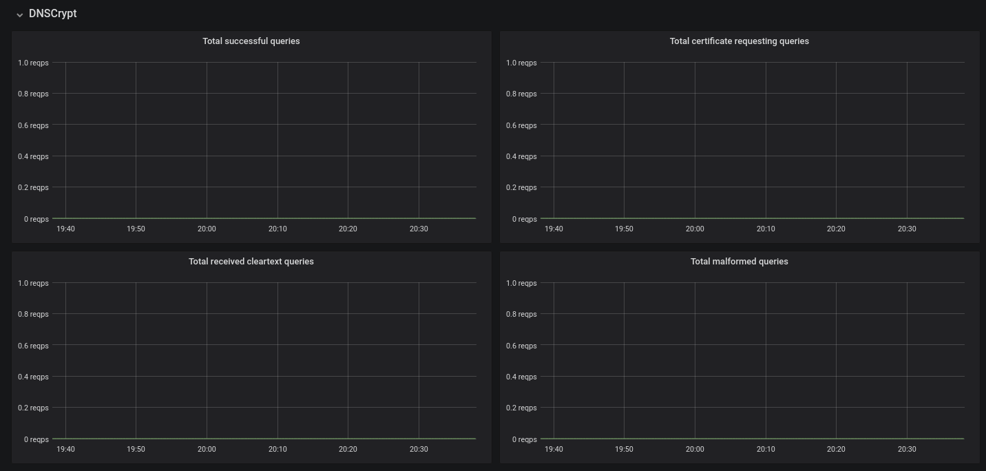Click 0.4 reqps label in Total received cleartext queries
The image size is (986, 471).
coord(33,377)
